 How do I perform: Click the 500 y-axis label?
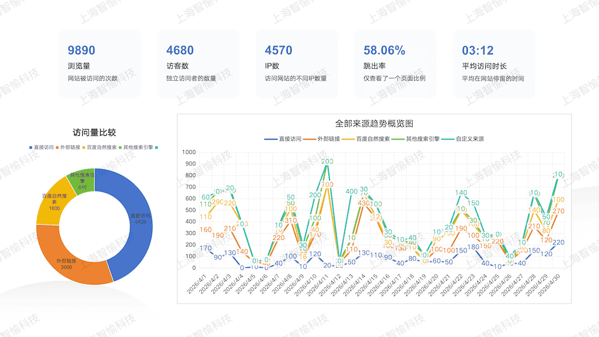coord(190,210)
